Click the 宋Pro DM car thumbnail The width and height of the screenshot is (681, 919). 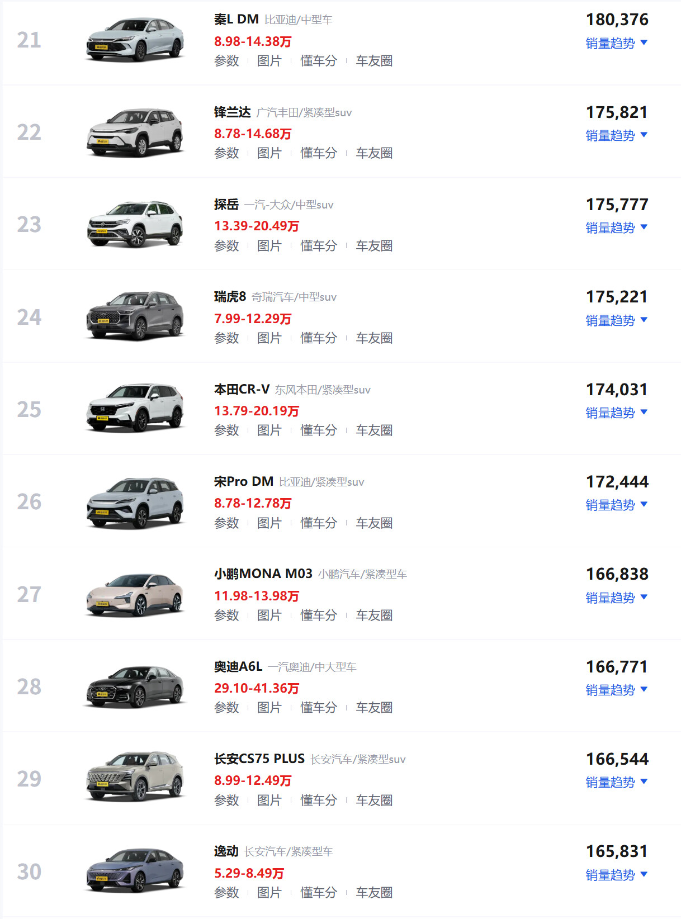(135, 502)
